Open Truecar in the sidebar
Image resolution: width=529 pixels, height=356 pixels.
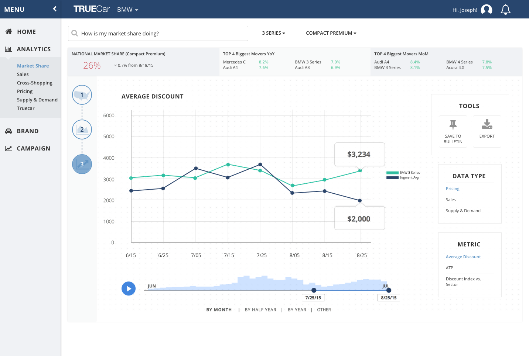pyautogui.click(x=25, y=108)
